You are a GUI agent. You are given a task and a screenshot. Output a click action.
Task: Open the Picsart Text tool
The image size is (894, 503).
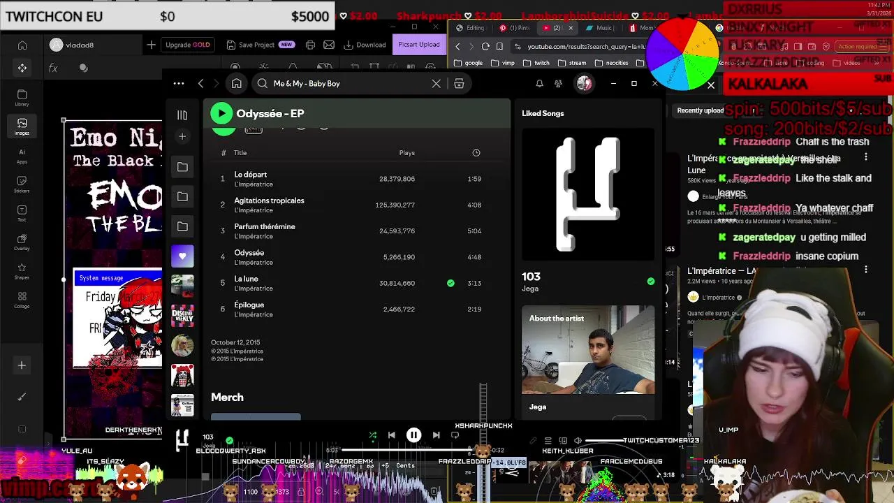point(22,213)
